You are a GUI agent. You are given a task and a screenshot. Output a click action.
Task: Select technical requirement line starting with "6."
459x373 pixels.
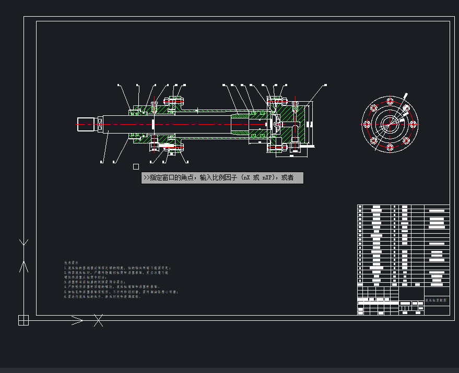tap(103, 296)
